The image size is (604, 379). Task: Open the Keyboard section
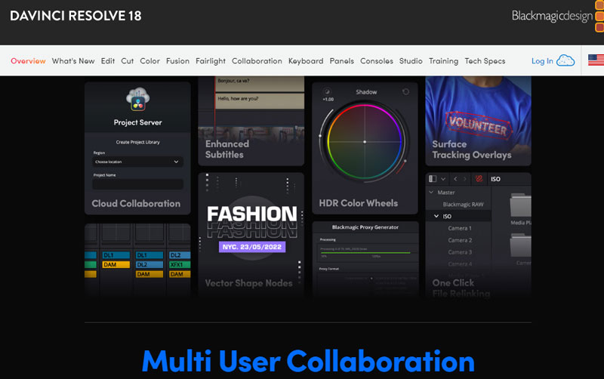coord(306,61)
